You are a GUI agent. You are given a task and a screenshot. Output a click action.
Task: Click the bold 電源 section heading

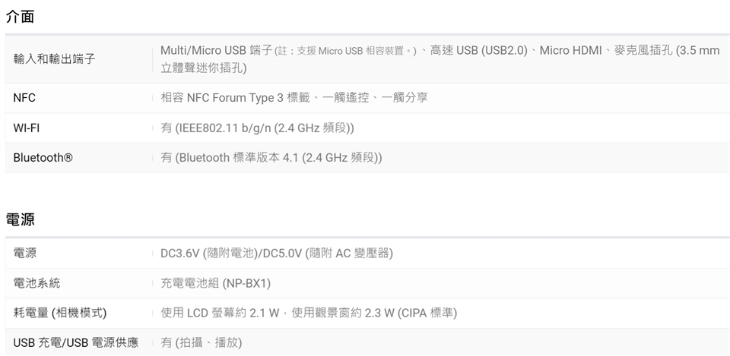pyautogui.click(x=20, y=219)
